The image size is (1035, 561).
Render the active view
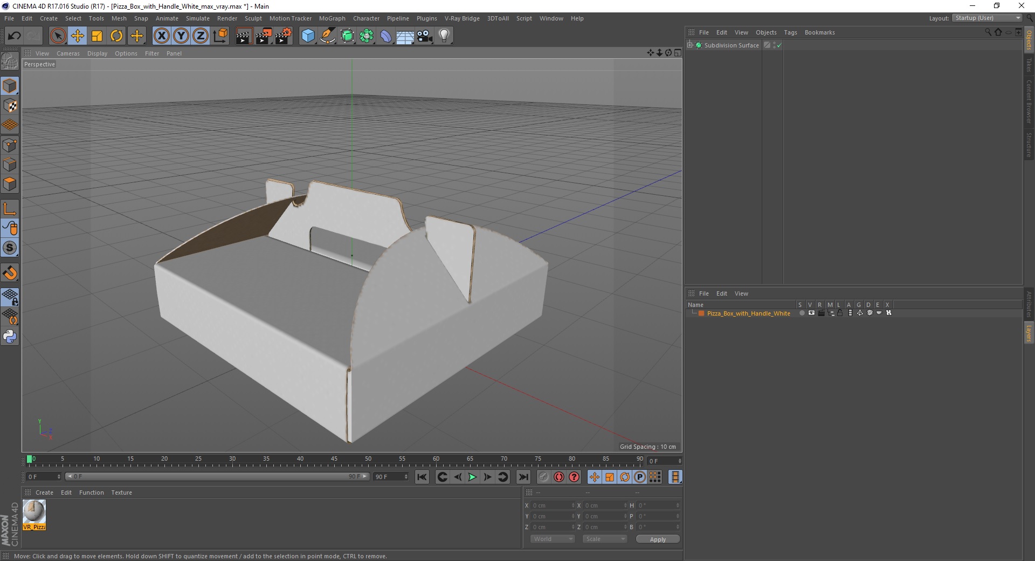[244, 36]
